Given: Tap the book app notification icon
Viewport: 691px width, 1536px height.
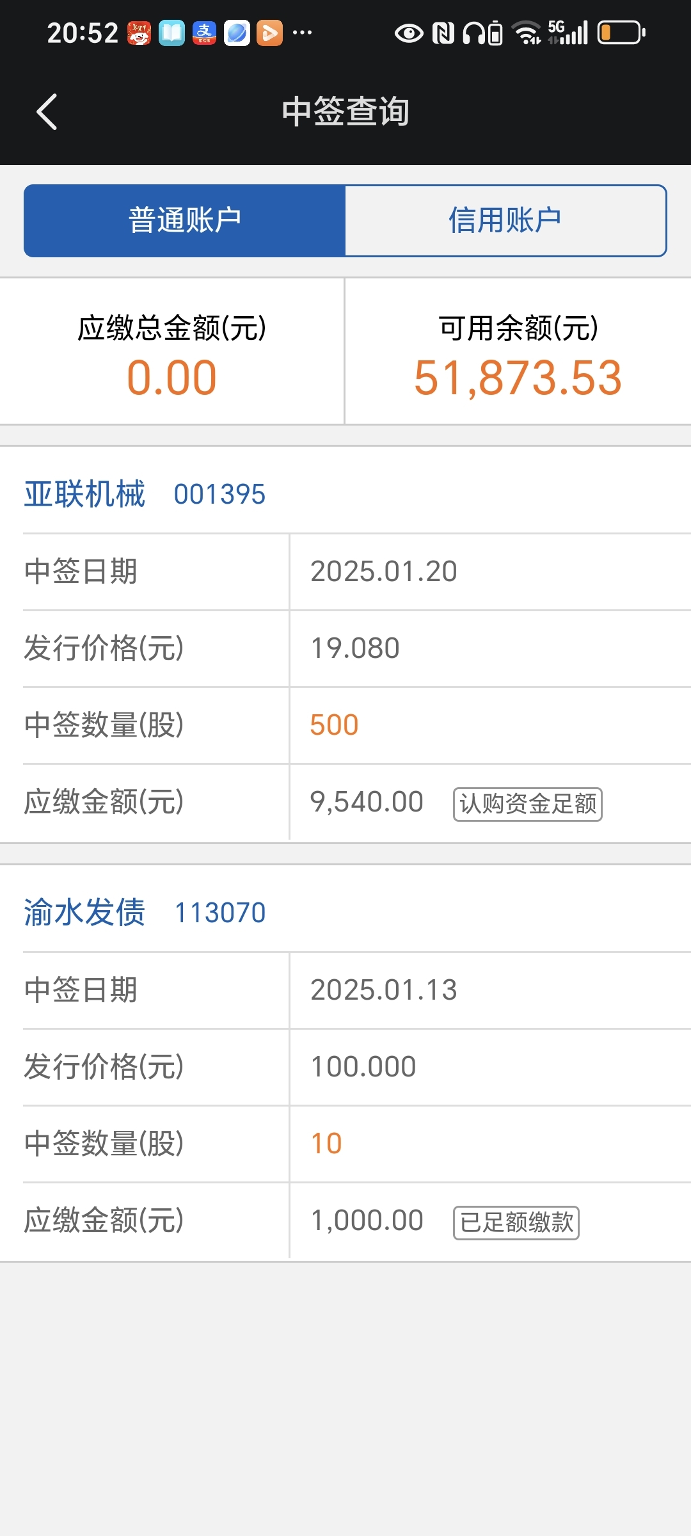Looking at the screenshot, I should pyautogui.click(x=171, y=33).
